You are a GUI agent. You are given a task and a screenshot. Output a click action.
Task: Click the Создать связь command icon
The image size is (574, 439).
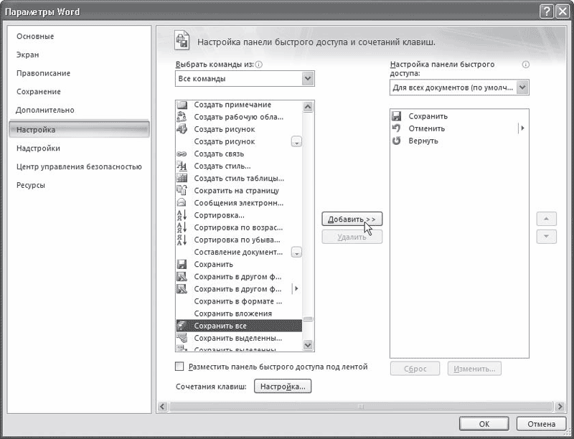181,153
